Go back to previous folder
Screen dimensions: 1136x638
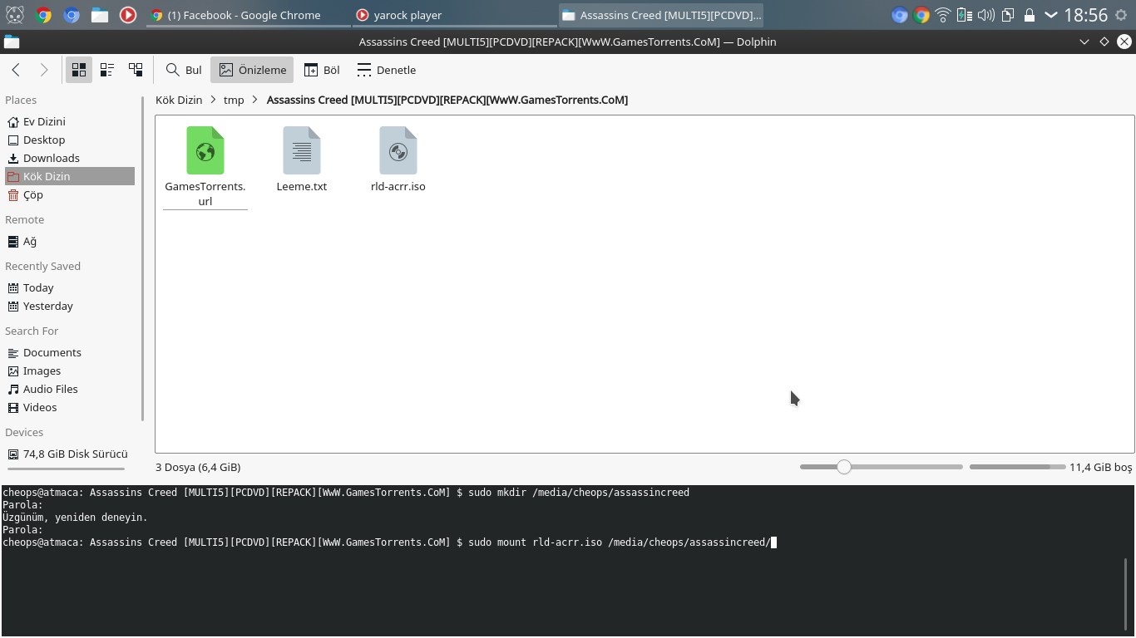click(16, 70)
